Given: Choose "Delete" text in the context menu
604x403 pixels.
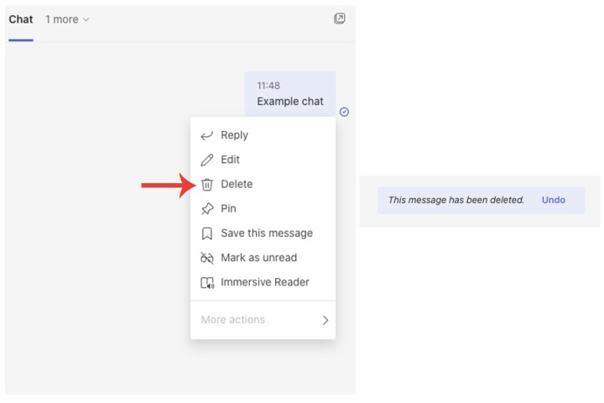Looking at the screenshot, I should click(237, 184).
